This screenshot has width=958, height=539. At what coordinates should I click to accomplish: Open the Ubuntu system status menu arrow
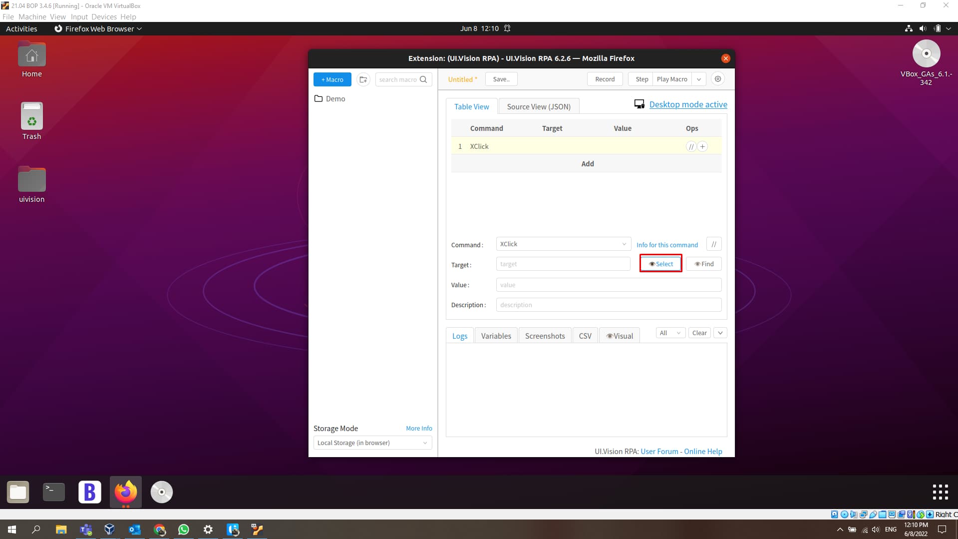(949, 28)
